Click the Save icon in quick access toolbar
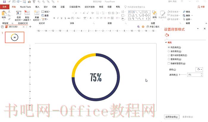 tap(4, 1)
